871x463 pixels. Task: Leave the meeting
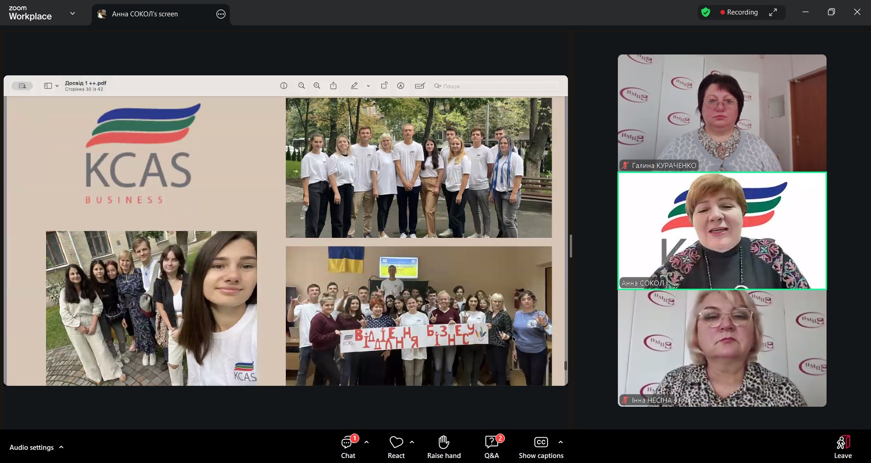[842, 447]
